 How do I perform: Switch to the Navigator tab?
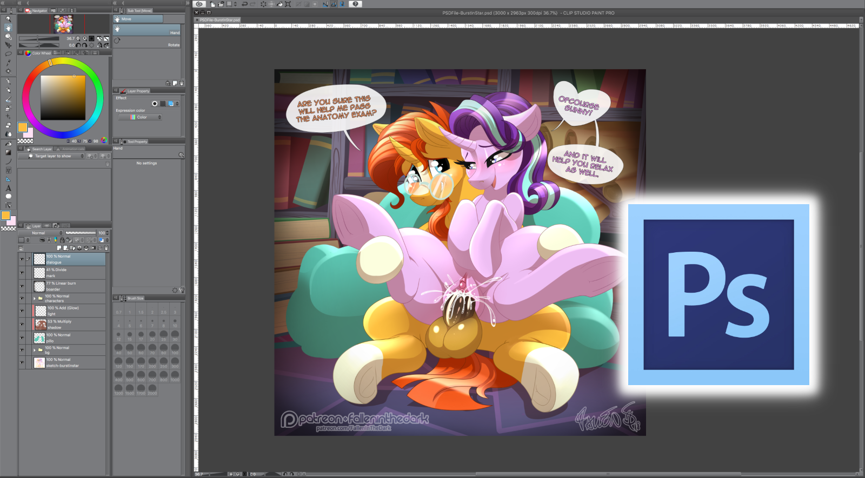[36, 10]
